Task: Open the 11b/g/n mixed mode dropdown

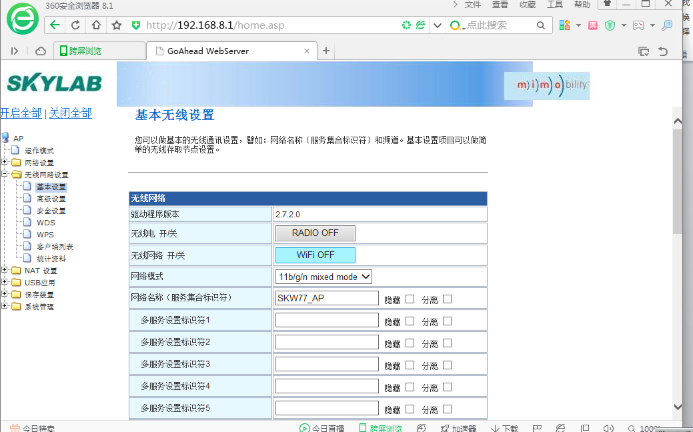Action: (323, 277)
